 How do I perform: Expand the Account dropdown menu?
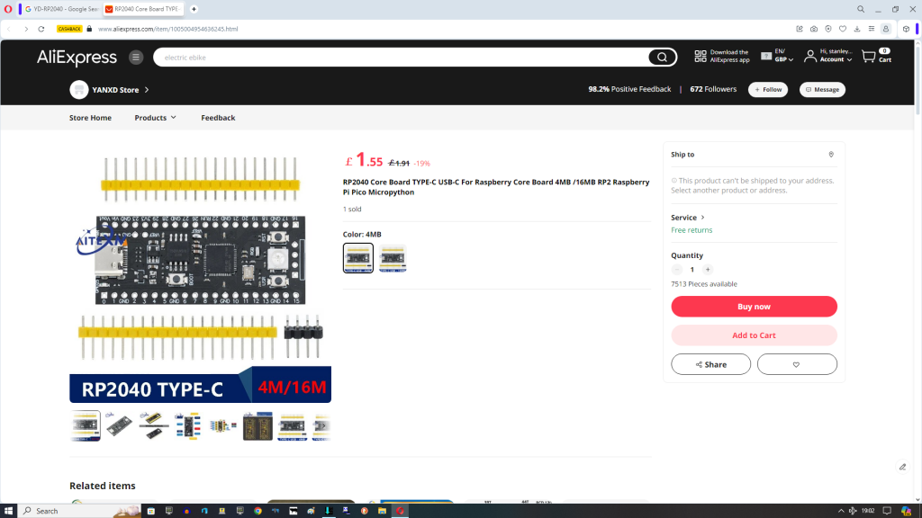tap(836, 59)
